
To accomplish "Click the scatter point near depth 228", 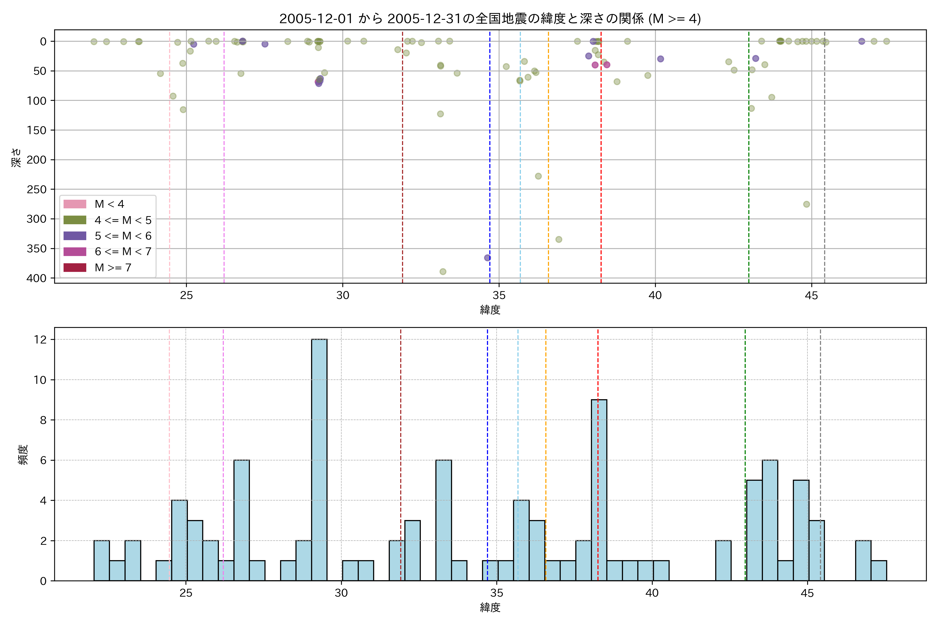I will click(x=538, y=176).
